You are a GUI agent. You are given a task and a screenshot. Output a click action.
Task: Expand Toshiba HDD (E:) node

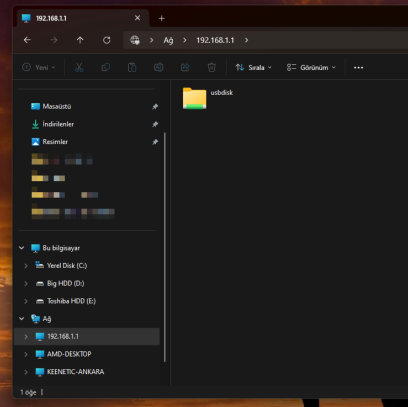26,301
